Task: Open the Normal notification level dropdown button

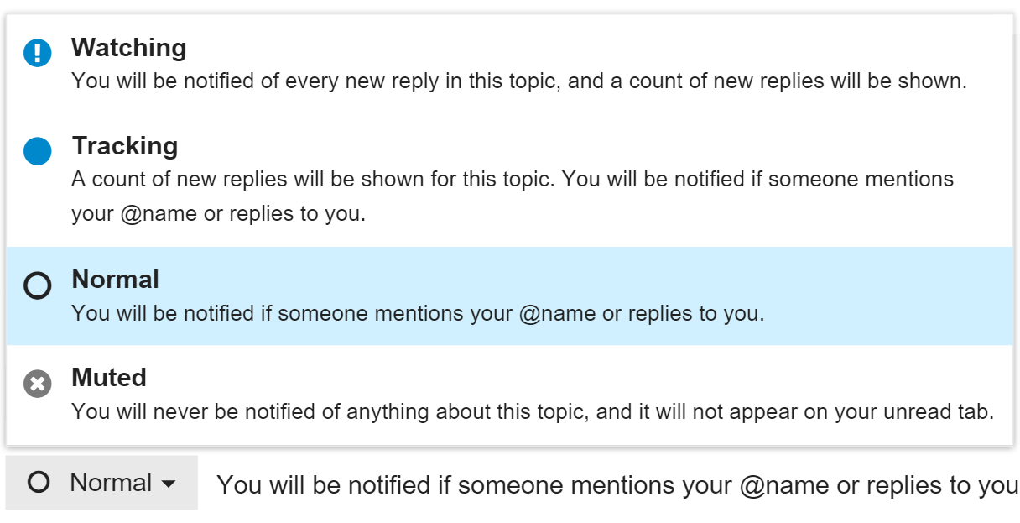Action: pyautogui.click(x=101, y=483)
